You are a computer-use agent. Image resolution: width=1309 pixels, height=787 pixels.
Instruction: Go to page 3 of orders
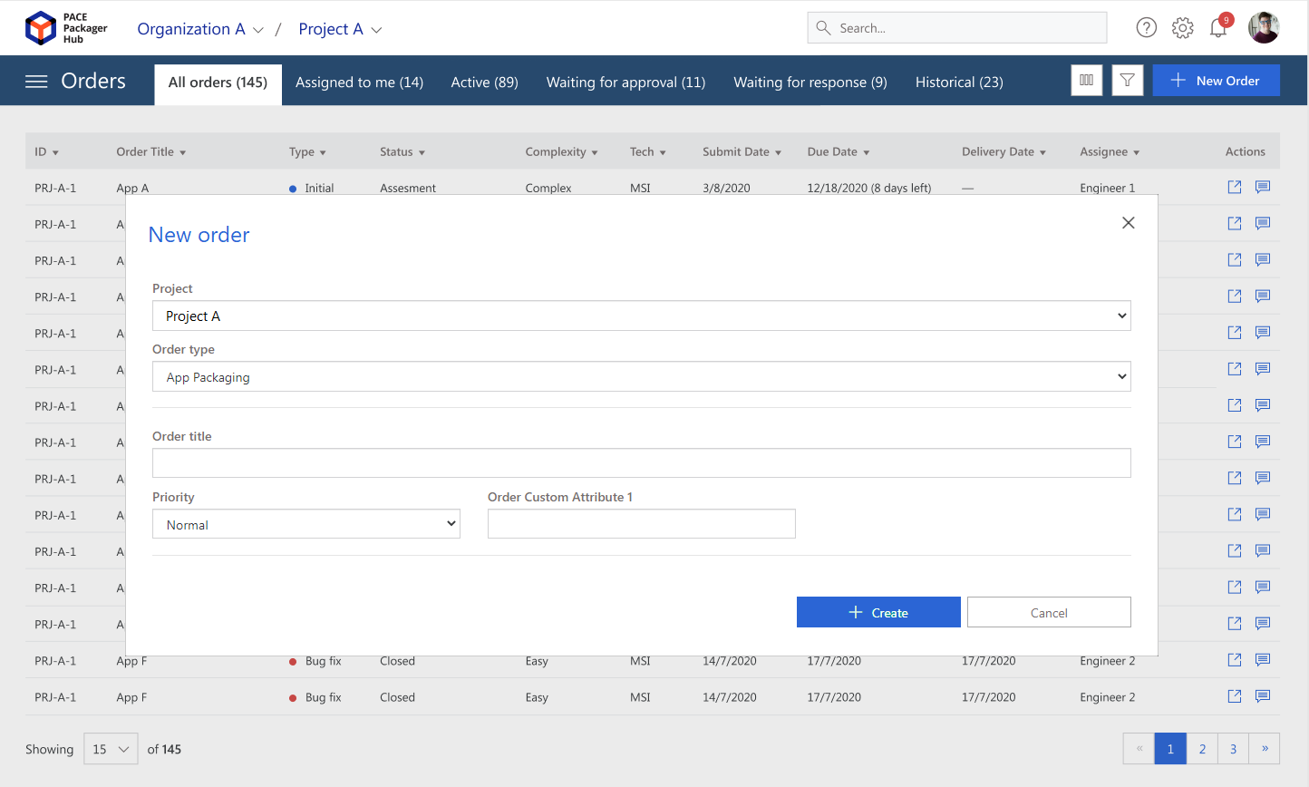tap(1233, 749)
